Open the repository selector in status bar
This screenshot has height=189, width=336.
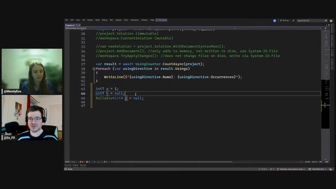[318, 169]
